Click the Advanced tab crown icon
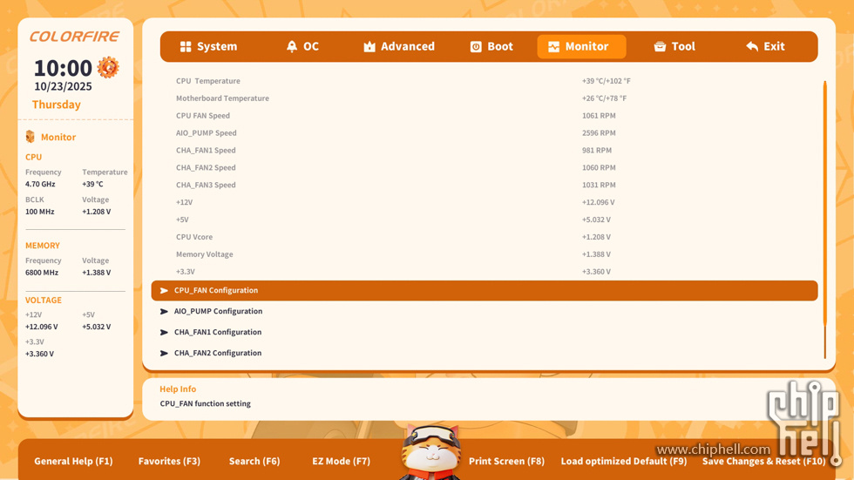This screenshot has height=480, width=854. (369, 47)
